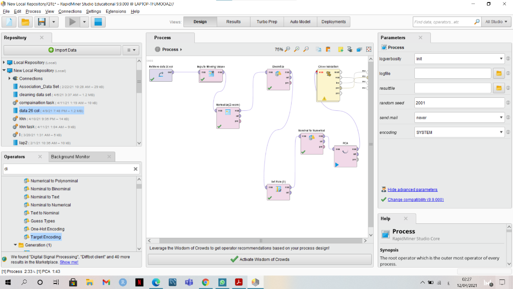Fit the process into the view
This screenshot has height=289, width=513.
pos(368,50)
